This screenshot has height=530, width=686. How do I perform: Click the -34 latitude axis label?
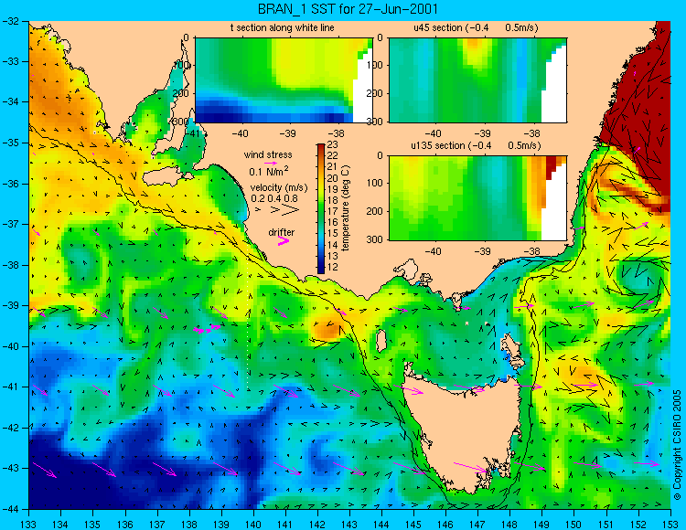11,102
